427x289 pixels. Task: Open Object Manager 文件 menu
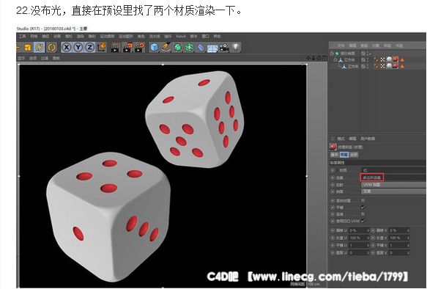[341, 45]
